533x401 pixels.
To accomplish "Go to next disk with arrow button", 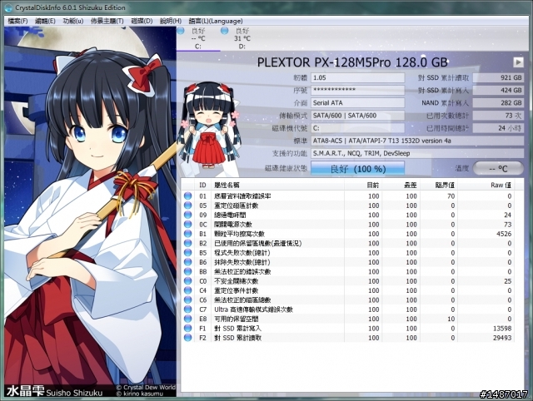I will point(518,62).
